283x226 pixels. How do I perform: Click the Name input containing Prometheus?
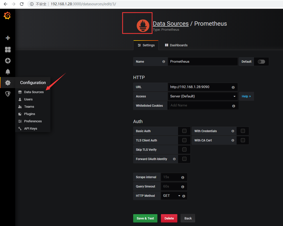(x=203, y=62)
